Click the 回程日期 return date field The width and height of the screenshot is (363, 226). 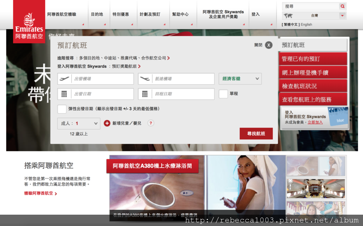[176, 94]
